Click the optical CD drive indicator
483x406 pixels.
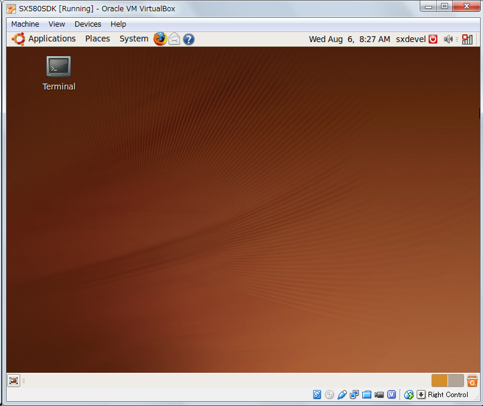(x=329, y=395)
